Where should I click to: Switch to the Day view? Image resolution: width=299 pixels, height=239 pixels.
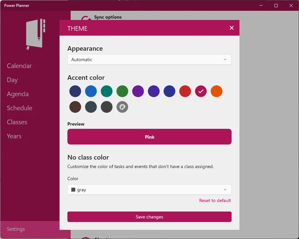click(x=12, y=80)
